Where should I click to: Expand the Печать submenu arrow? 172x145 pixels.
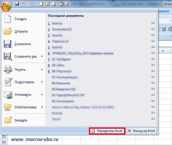point(42,70)
